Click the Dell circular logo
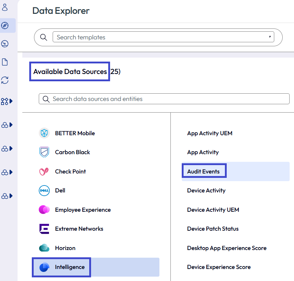The image size is (294, 281). 44,191
